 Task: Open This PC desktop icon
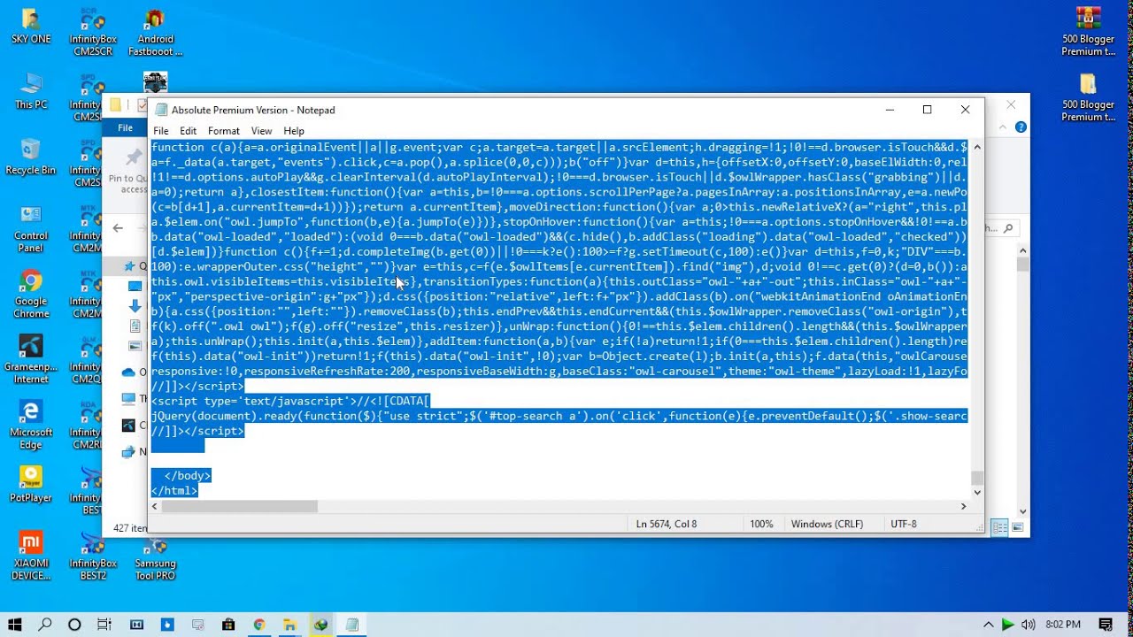[x=31, y=92]
